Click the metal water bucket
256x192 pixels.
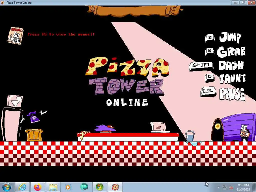pos(190,136)
